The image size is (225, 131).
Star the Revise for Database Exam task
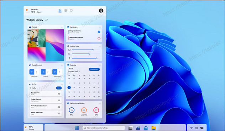pos(59,107)
